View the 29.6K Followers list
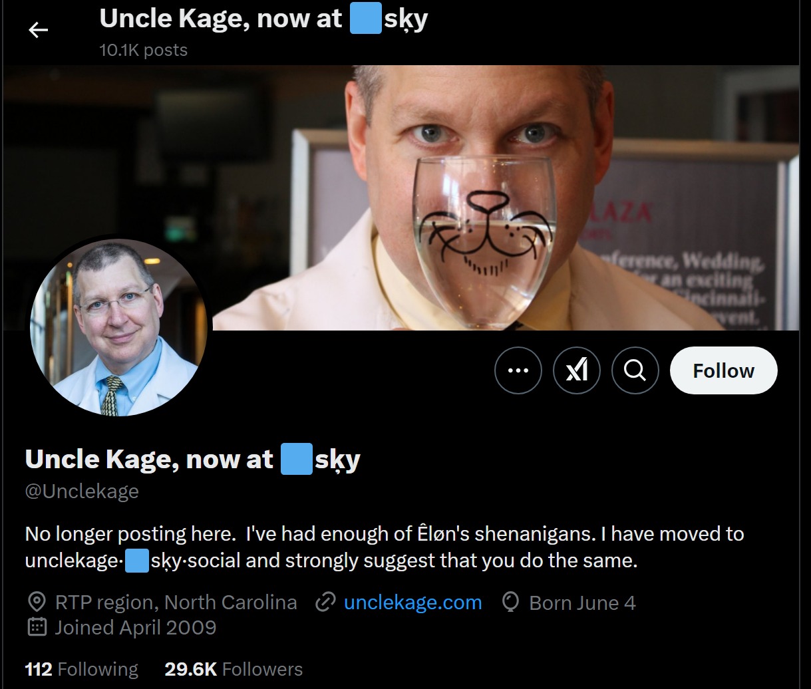This screenshot has width=811, height=689. [234, 669]
